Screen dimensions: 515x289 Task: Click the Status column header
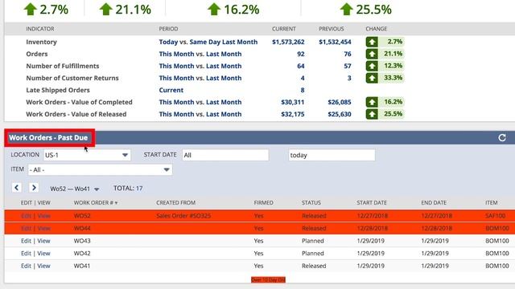click(311, 203)
